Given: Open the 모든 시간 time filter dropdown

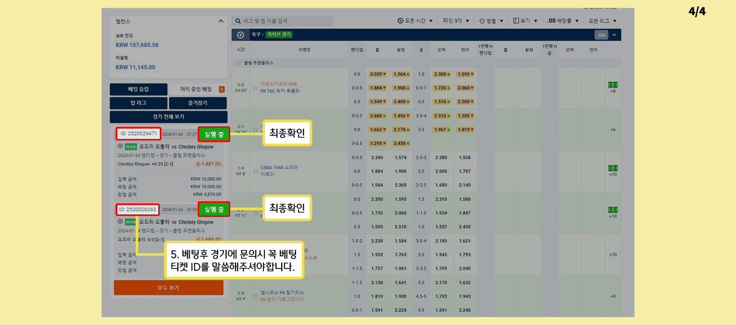Looking at the screenshot, I should pos(415,21).
